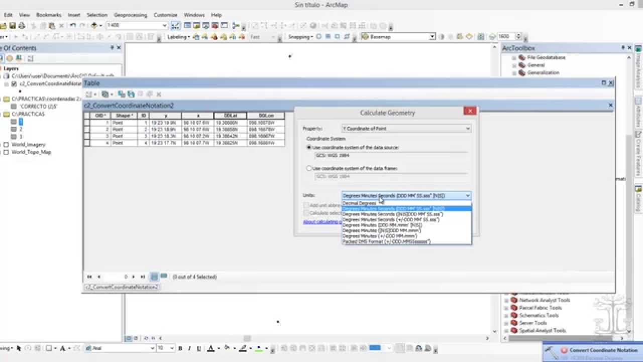This screenshot has width=643, height=362.
Task: Click the Italic formatting icon in Draw toolbar
Action: click(x=189, y=348)
